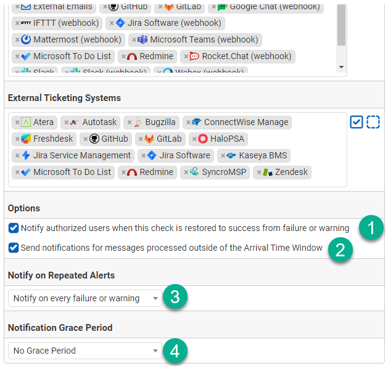Click the Mattermost webhook logo icon
This screenshot has height=366, width=388.
pyautogui.click(x=26, y=39)
